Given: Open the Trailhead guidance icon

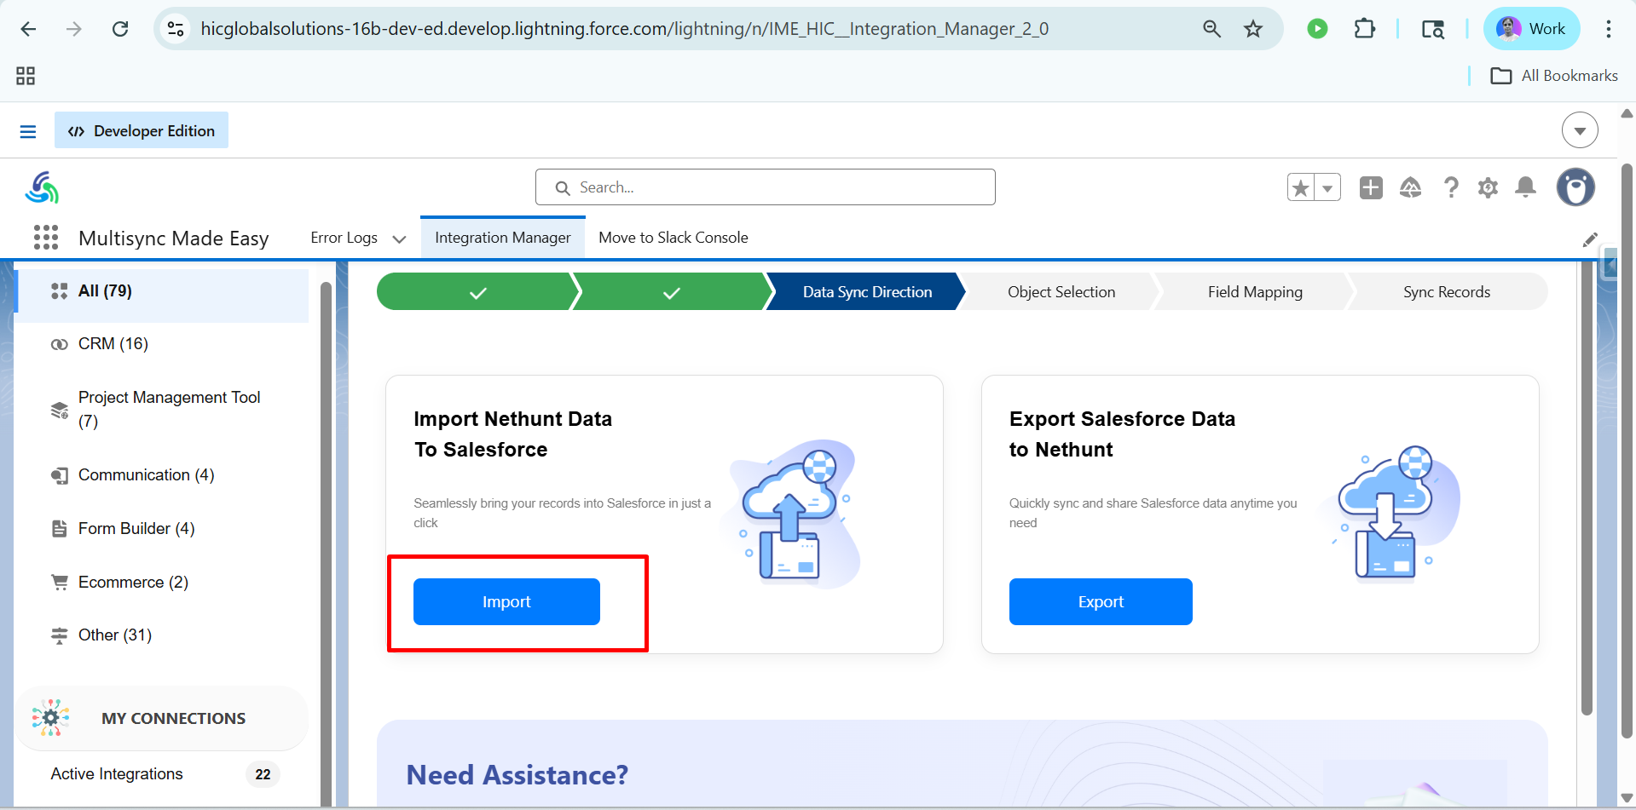Looking at the screenshot, I should point(1410,187).
